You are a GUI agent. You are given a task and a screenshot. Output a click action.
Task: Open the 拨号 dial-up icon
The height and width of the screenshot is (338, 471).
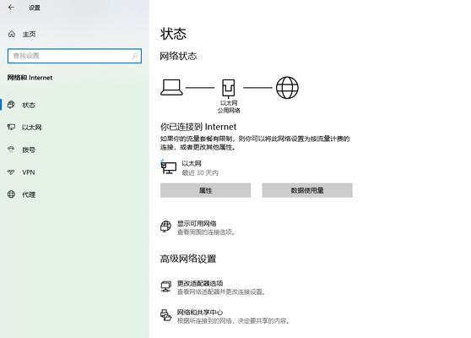11,150
